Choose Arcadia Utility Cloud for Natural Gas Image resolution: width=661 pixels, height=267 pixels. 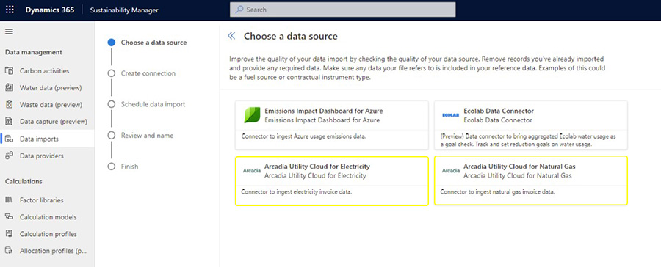531,180
